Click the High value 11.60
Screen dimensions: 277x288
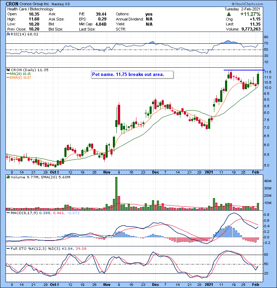34,19
